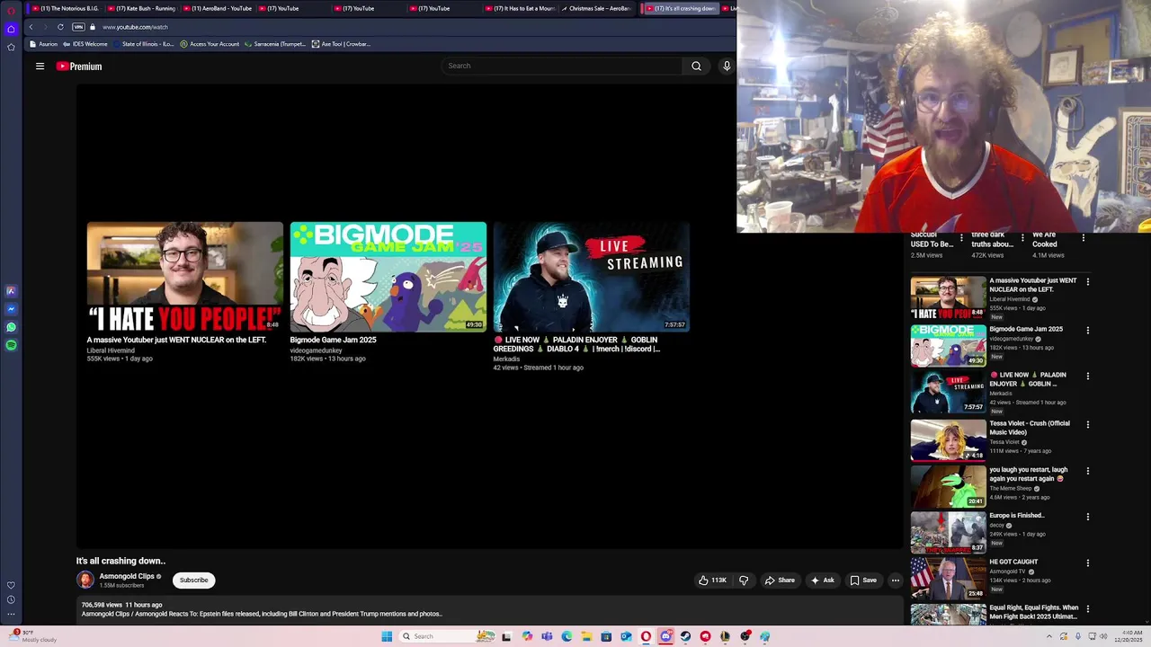The height and width of the screenshot is (647, 1151).
Task: Click the YouTube search input field
Action: click(562, 66)
